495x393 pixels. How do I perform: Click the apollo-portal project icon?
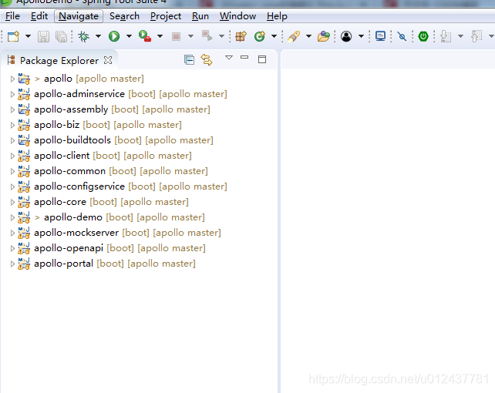coord(24,264)
